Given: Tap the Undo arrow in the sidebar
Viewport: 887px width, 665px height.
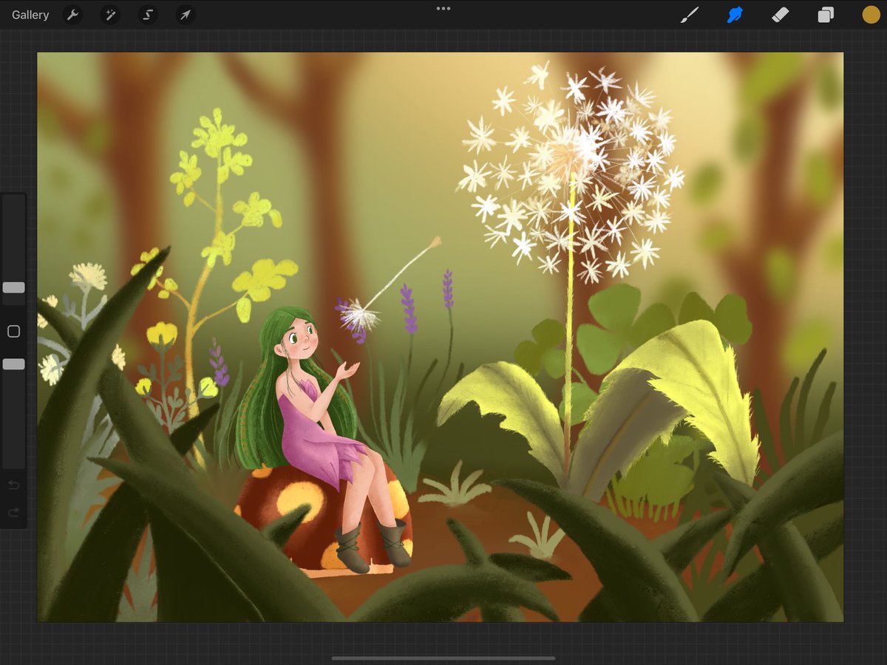Looking at the screenshot, I should 13,484.
